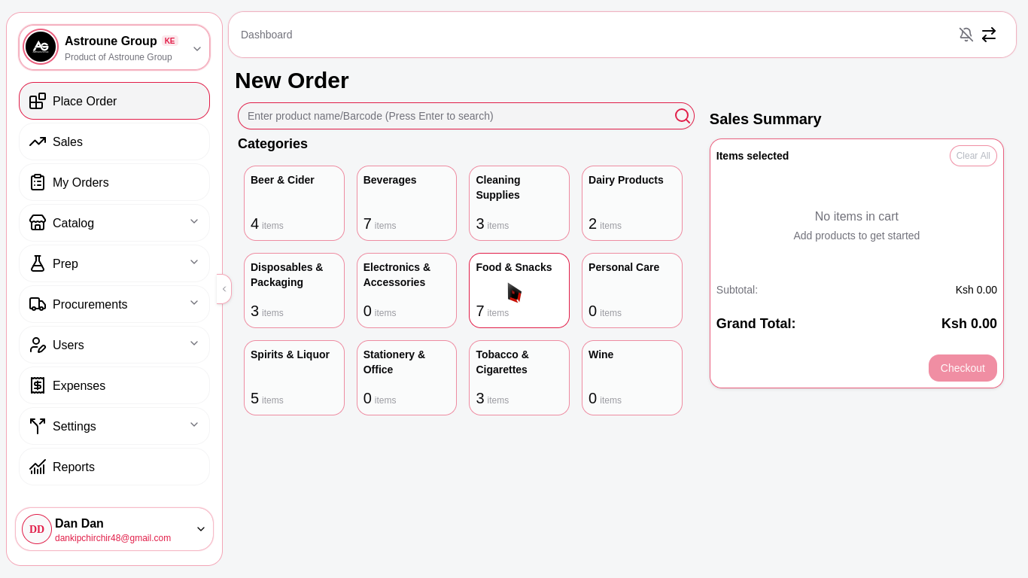Open the Beverages category card

406,203
